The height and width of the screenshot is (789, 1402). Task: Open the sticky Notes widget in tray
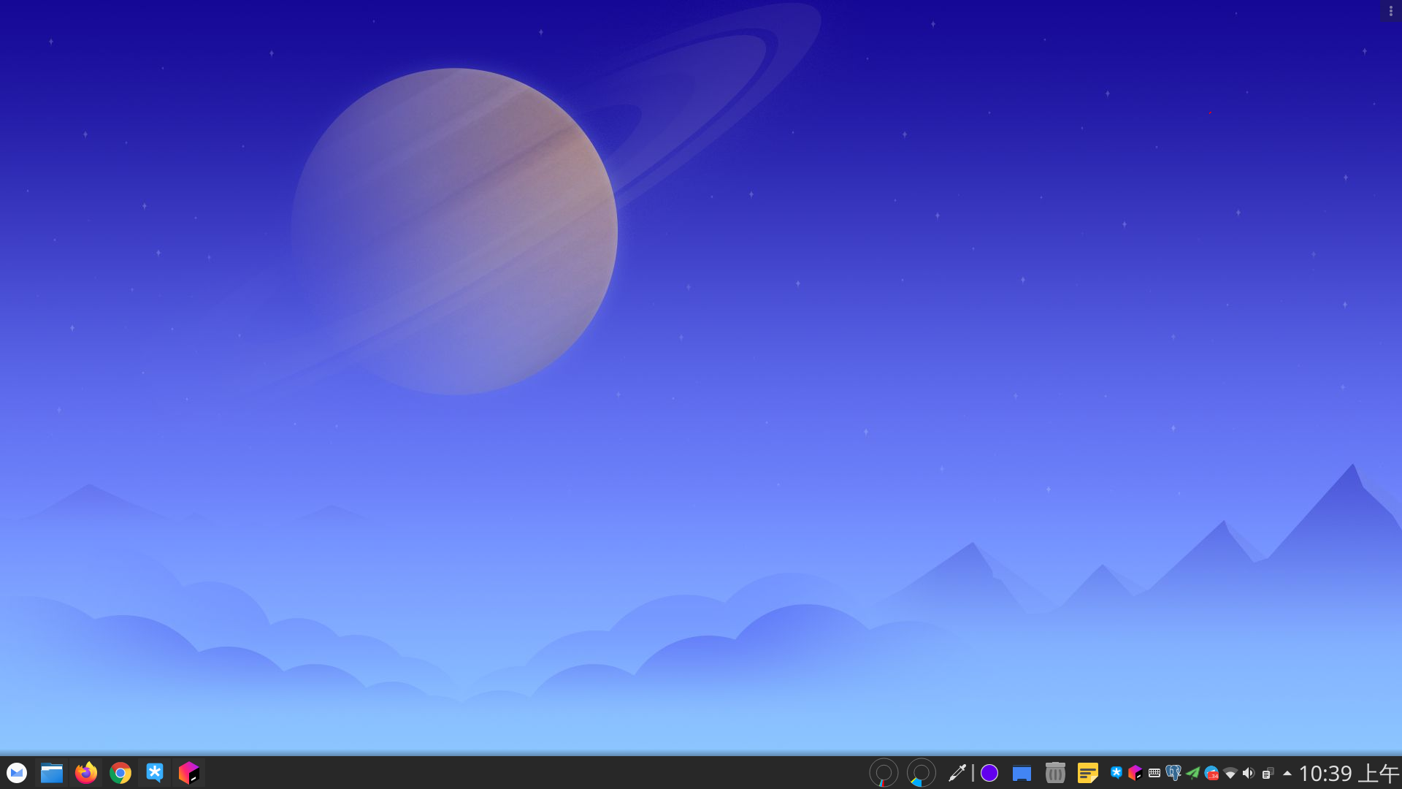click(x=1089, y=773)
